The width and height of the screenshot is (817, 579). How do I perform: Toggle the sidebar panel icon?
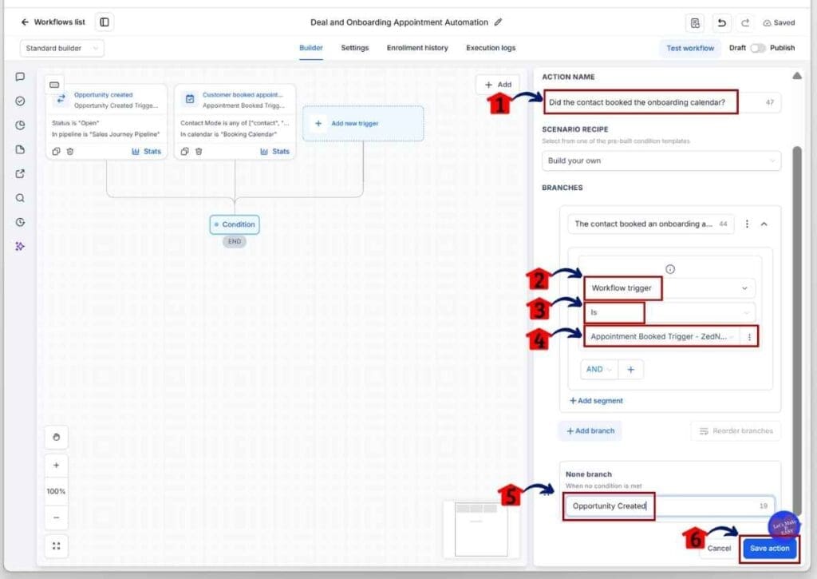(105, 22)
